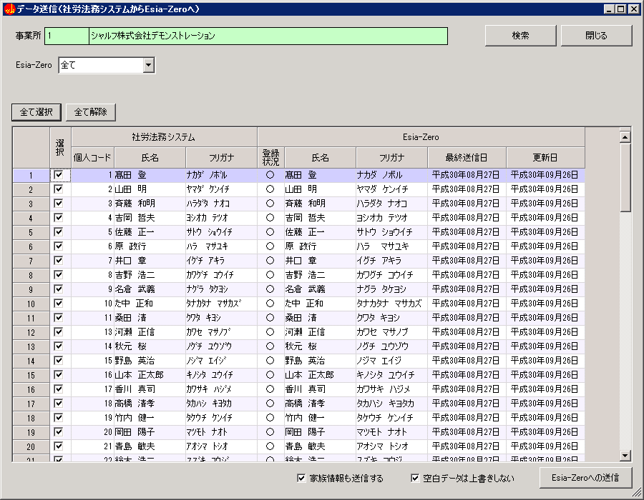Uncheck the checkbox for 名倉 武義

coord(59,289)
